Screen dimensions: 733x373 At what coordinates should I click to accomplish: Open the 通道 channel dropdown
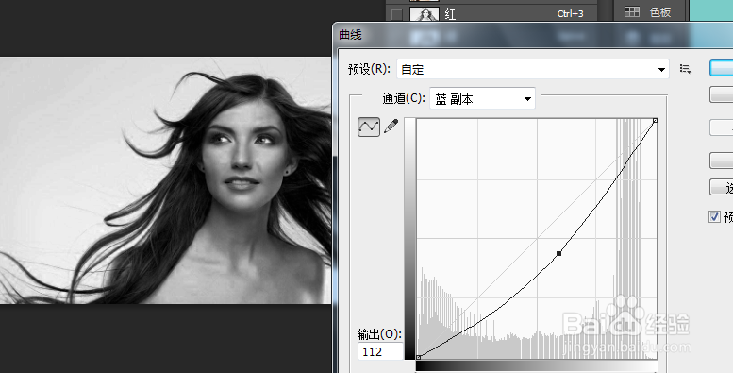pyautogui.click(x=482, y=99)
